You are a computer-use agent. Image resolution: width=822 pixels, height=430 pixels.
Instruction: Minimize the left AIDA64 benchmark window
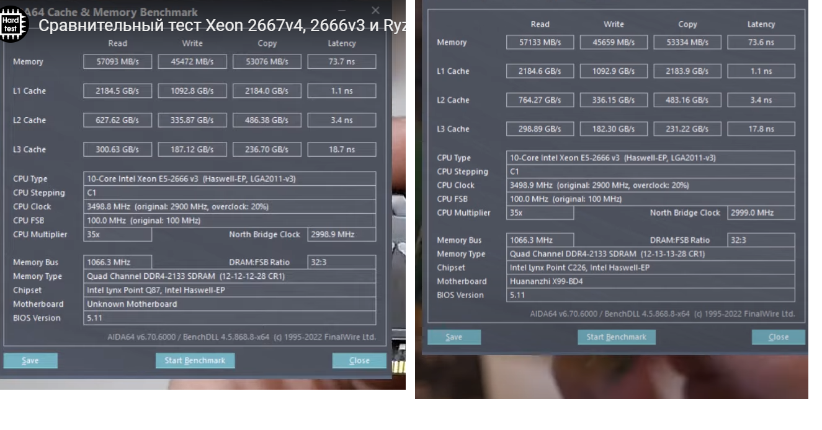342,11
